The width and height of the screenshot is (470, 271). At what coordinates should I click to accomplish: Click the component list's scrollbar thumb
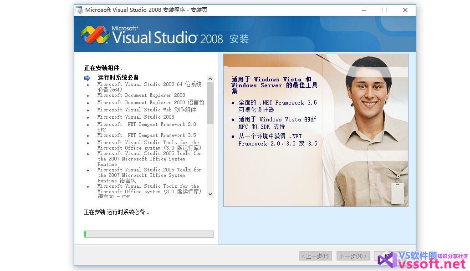pyautogui.click(x=210, y=103)
